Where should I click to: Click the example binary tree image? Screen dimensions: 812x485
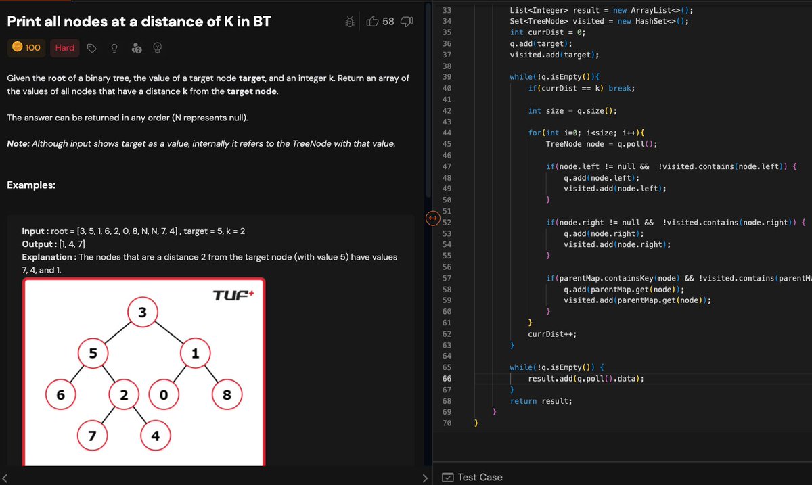click(x=143, y=371)
